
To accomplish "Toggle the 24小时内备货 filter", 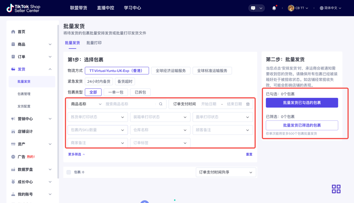I will pos(99,81).
